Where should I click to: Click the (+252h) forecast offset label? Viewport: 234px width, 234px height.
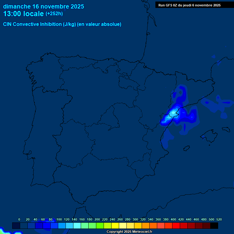pyautogui.click(x=54, y=14)
